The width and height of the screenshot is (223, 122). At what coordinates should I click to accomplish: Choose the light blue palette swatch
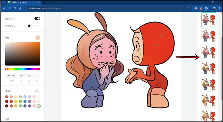coord(25,97)
